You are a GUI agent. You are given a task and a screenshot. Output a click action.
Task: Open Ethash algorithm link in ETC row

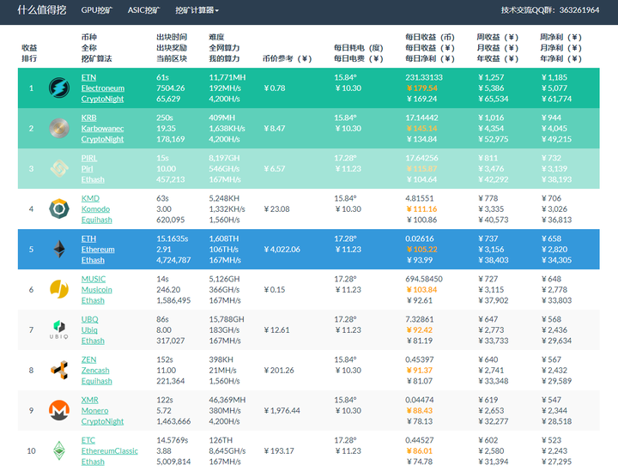coord(93,462)
